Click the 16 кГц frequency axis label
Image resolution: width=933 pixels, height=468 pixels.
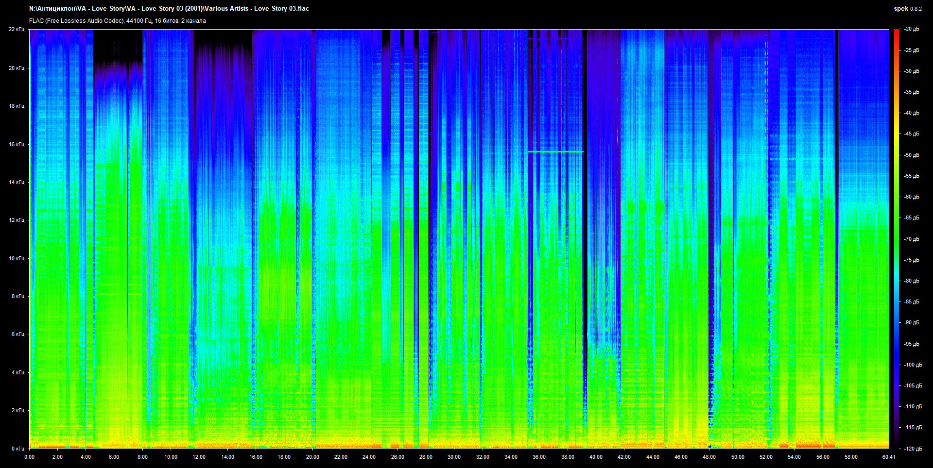[x=16, y=144]
